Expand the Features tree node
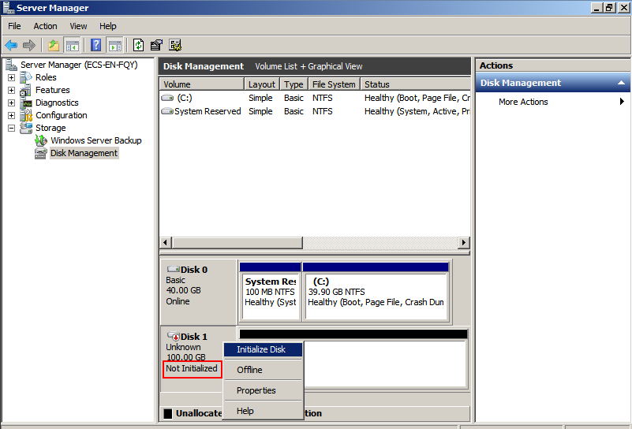The image size is (632, 429). [12, 90]
